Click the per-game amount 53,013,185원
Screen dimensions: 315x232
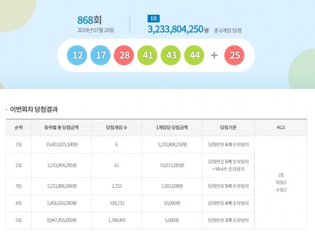(172, 165)
